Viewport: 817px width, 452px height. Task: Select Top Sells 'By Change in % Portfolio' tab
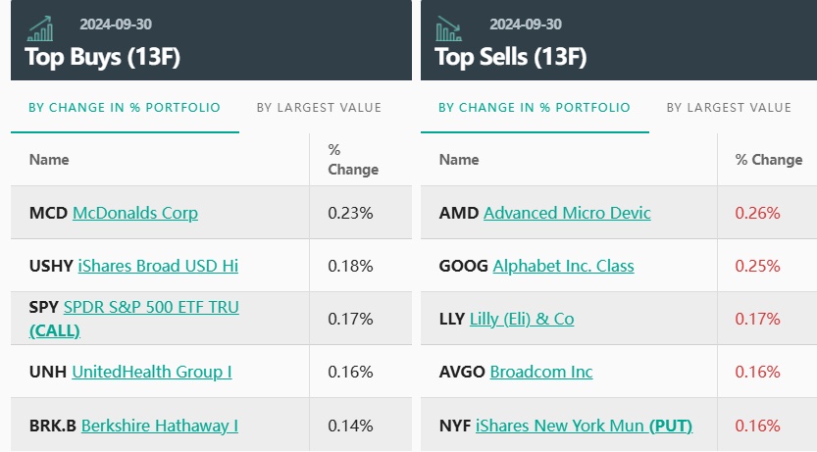535,108
